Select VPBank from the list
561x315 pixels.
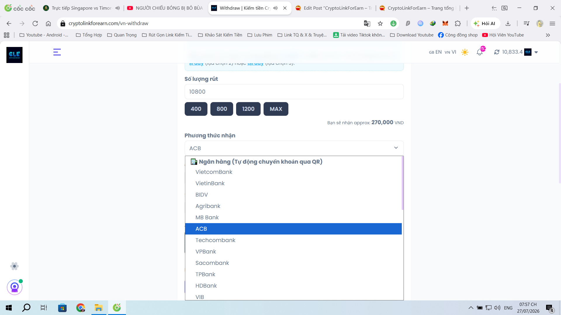[x=293, y=252]
